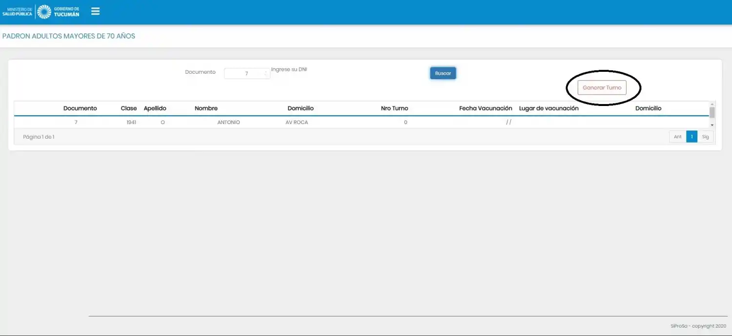The width and height of the screenshot is (732, 336).
Task: Click the Ministerio de Salud Pública logo
Action: coord(18,12)
